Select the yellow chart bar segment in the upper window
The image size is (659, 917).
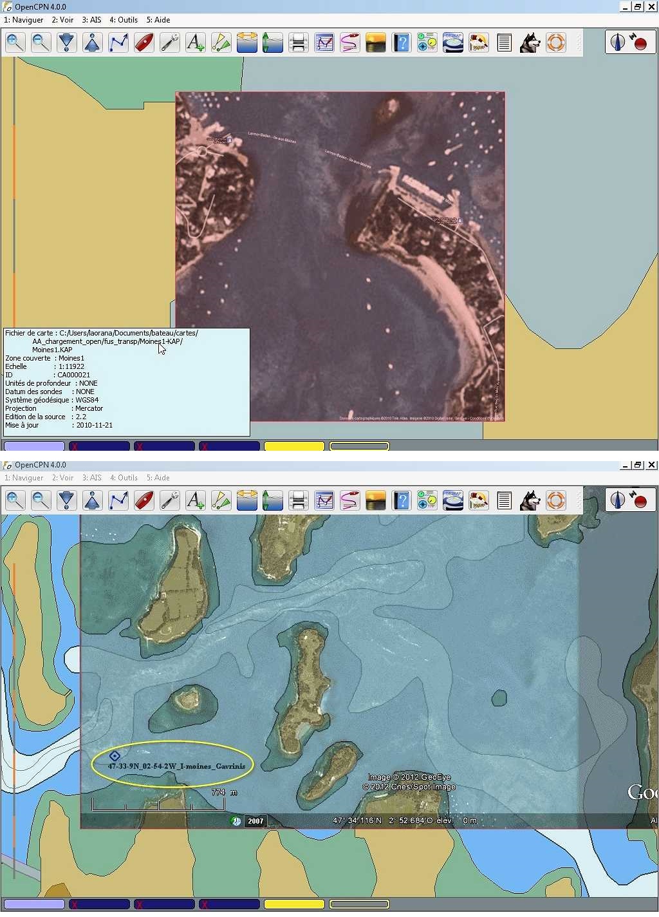(294, 446)
